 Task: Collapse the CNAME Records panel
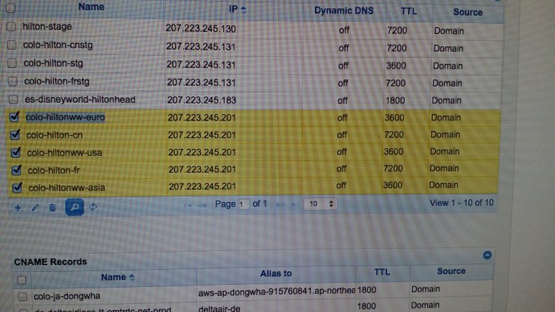click(488, 255)
